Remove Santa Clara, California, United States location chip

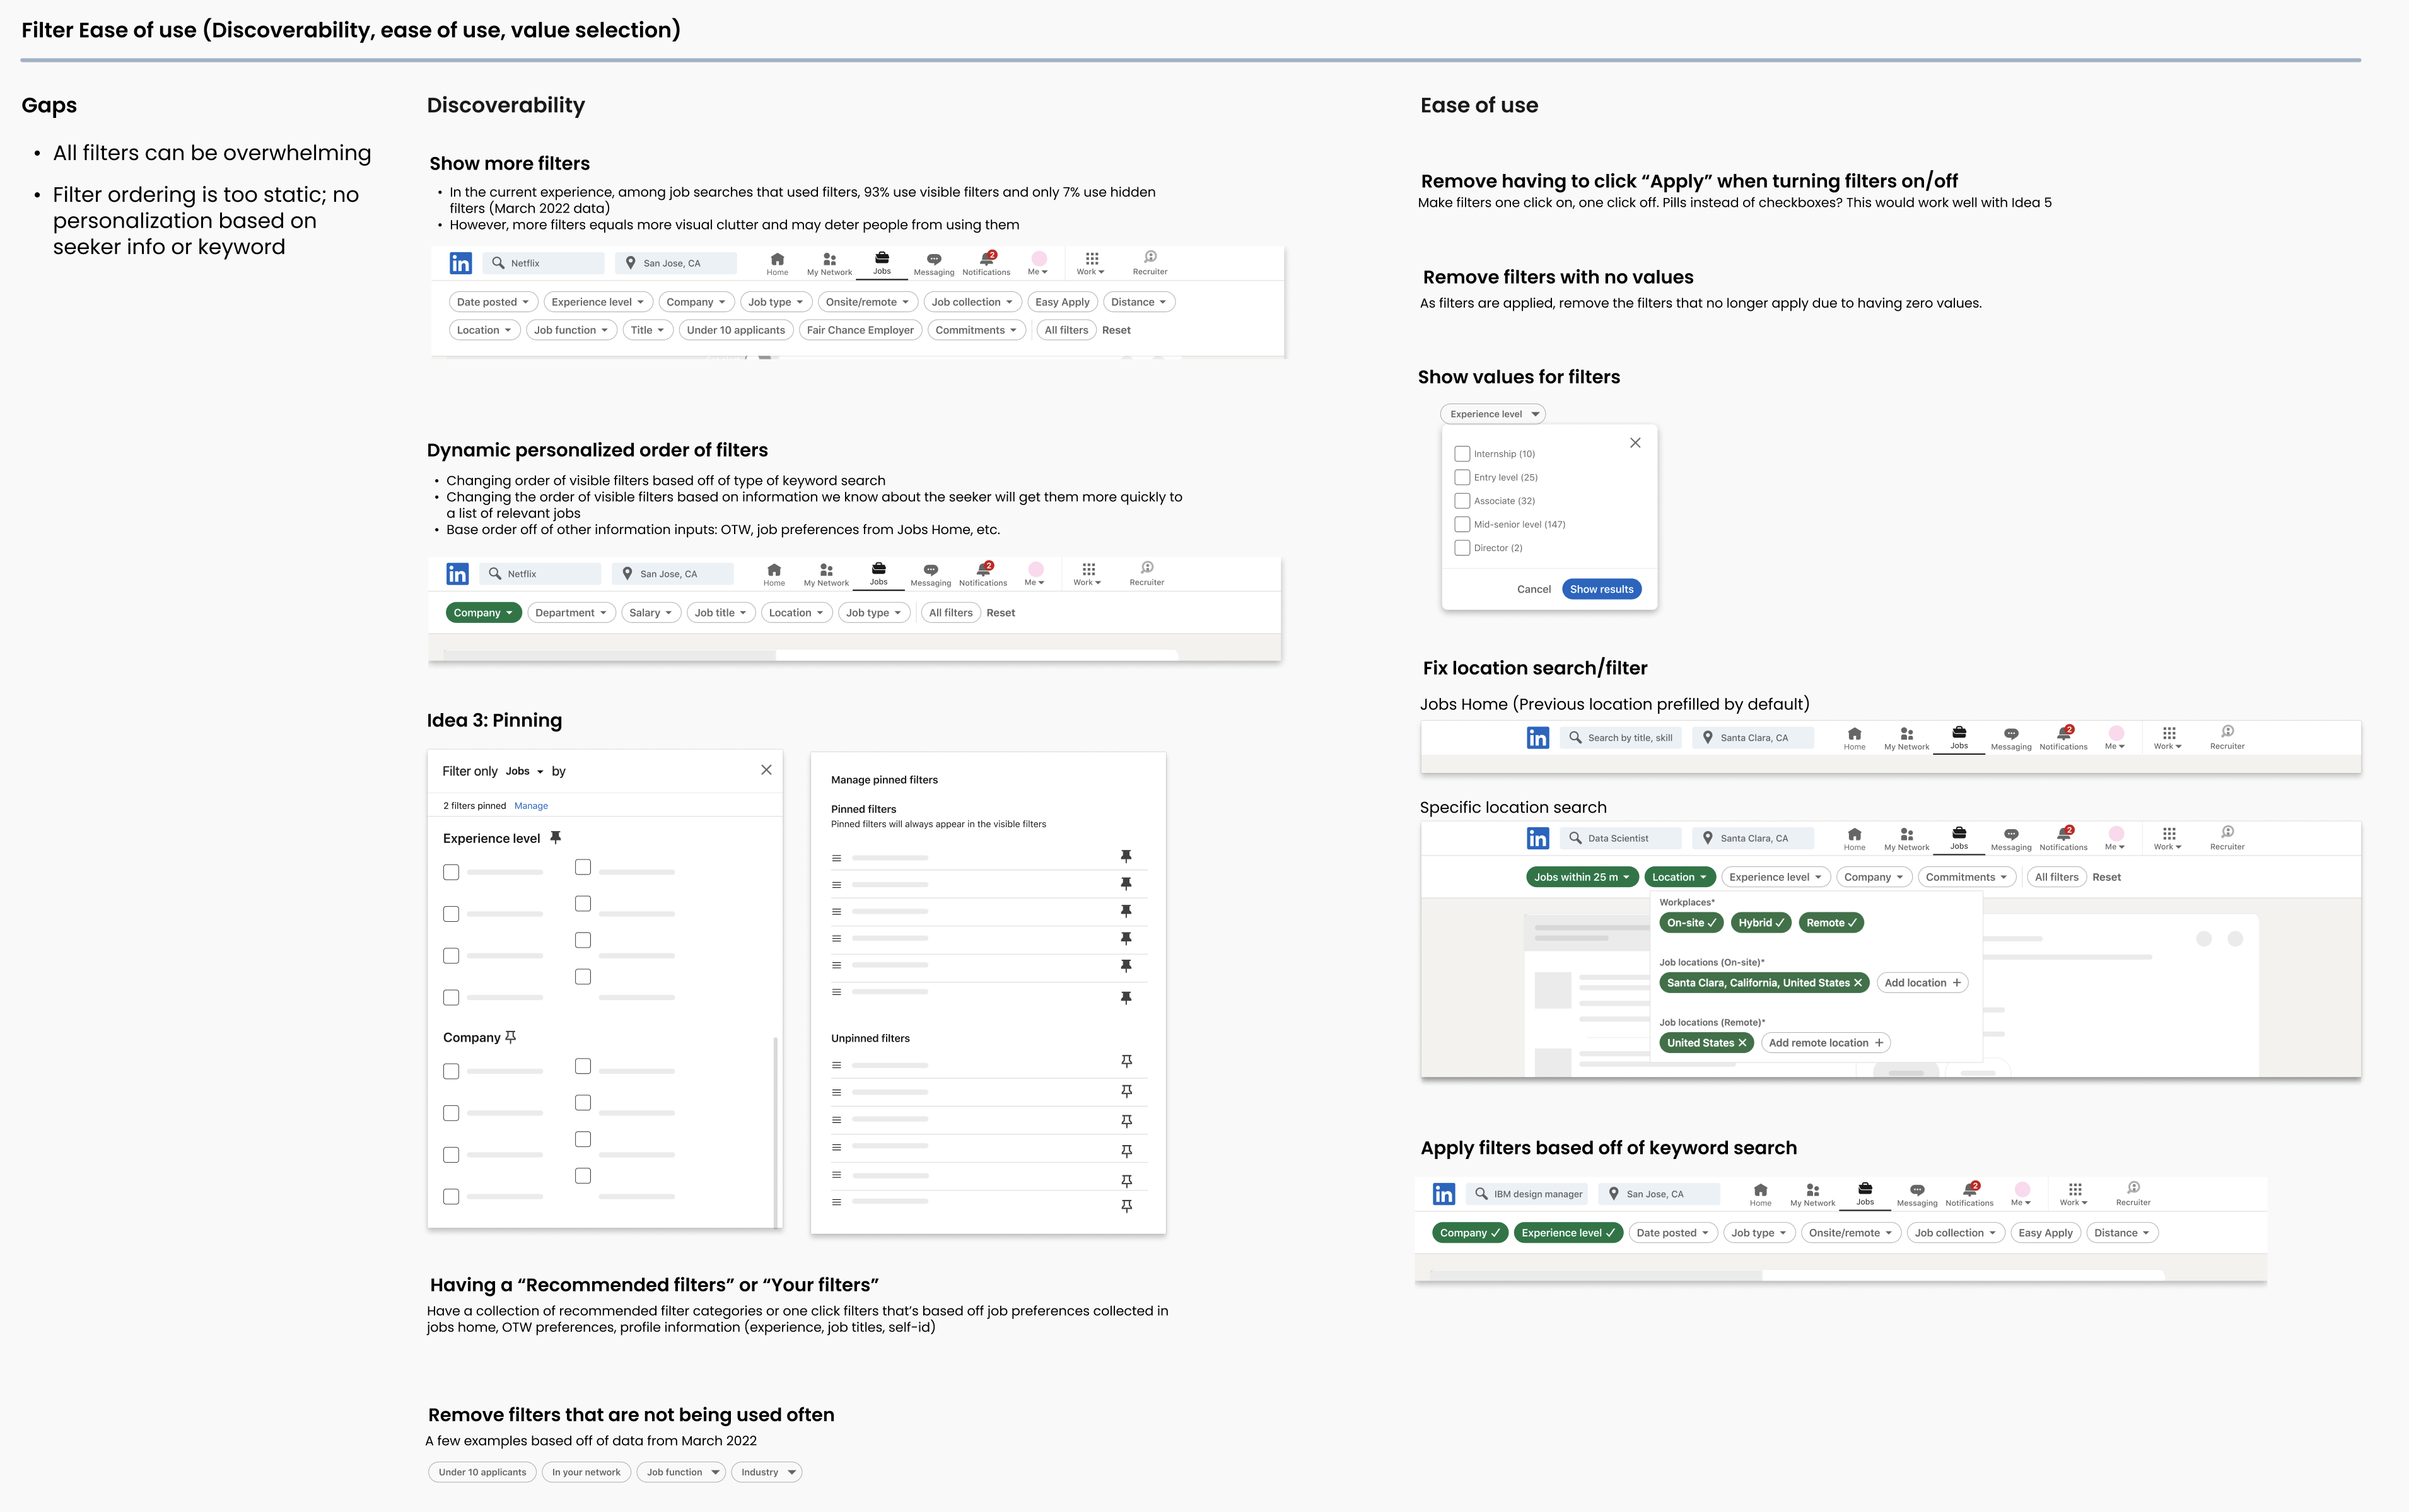(x=1858, y=983)
